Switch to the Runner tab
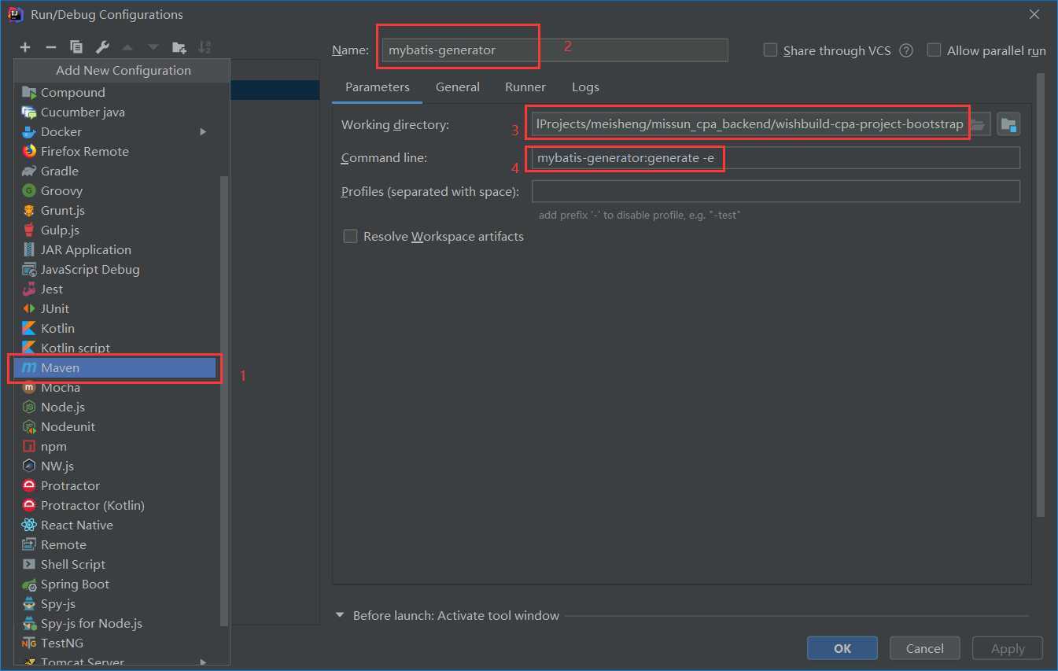Viewport: 1058px width, 671px height. coord(525,87)
